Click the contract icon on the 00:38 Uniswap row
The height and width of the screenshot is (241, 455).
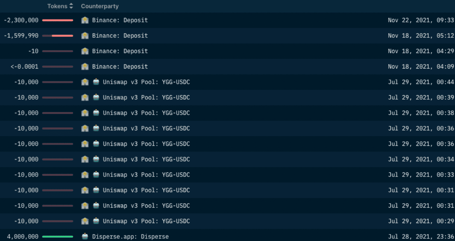96,113
